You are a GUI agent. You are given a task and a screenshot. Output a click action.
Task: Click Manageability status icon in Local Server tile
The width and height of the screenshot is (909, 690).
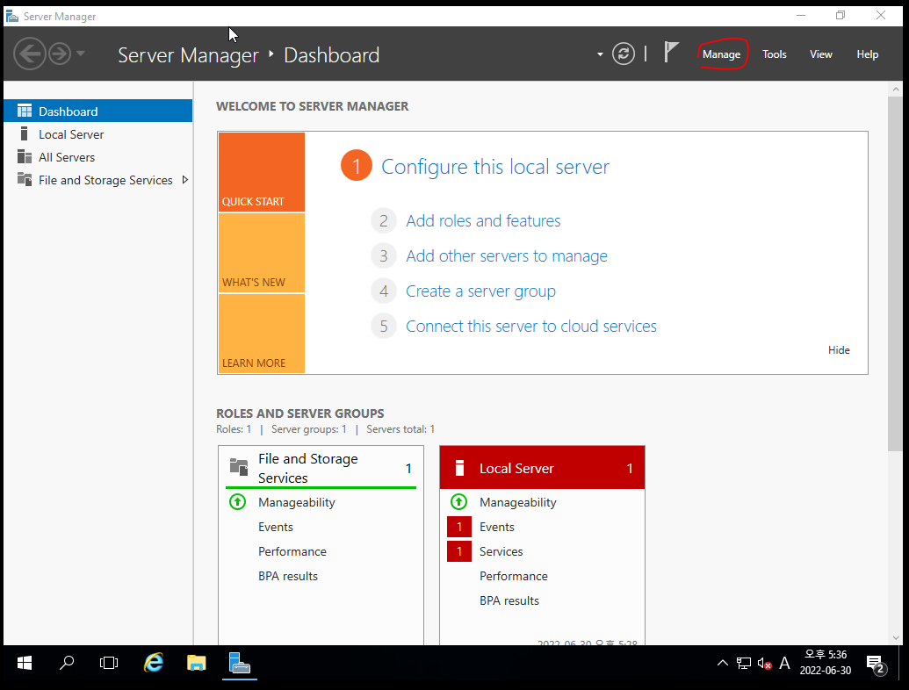pyautogui.click(x=458, y=502)
